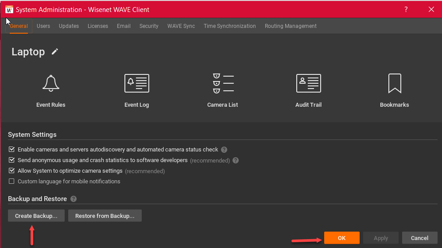Open the Time Synchronization tab
This screenshot has width=442, height=248.
(230, 26)
